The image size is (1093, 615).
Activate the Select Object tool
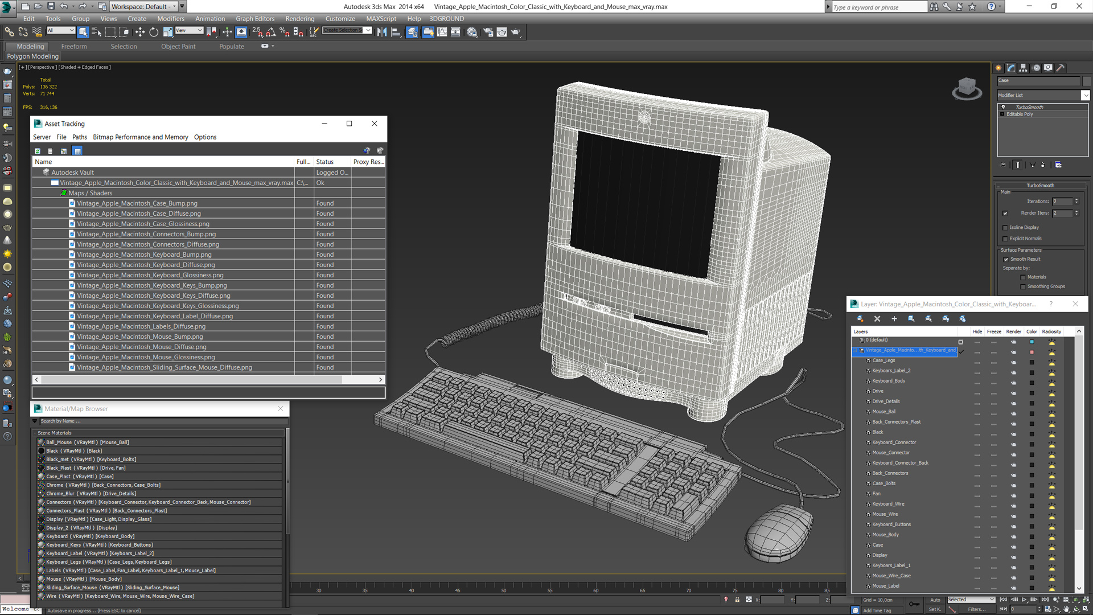(x=83, y=32)
